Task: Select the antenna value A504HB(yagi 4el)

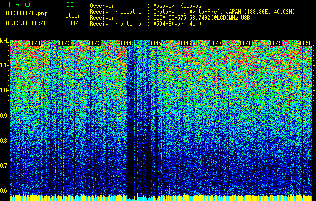Action: pyautogui.click(x=177, y=24)
